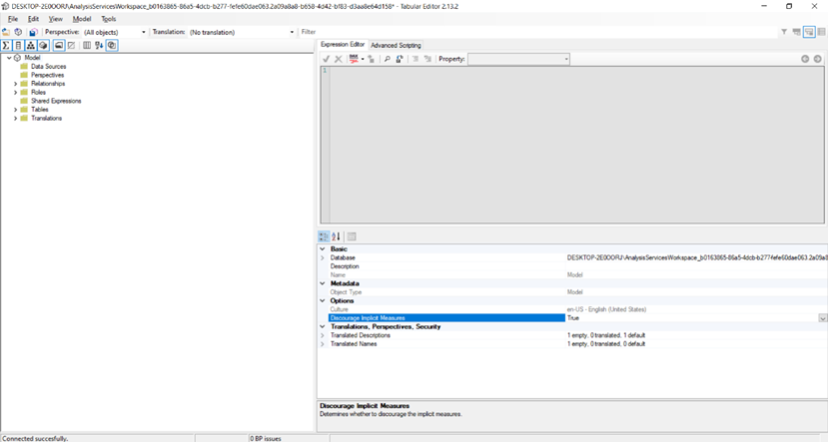Collapse the Metadata property category

point(323,283)
